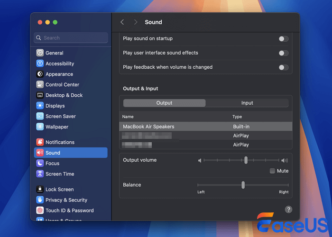The height and width of the screenshot is (237, 332).
Task: Click the Screen Time hourglass icon
Action: point(40,174)
